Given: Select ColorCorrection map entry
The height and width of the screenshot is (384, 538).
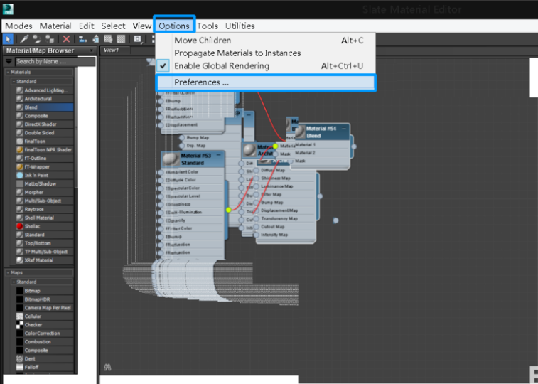Looking at the screenshot, I should coord(44,334).
